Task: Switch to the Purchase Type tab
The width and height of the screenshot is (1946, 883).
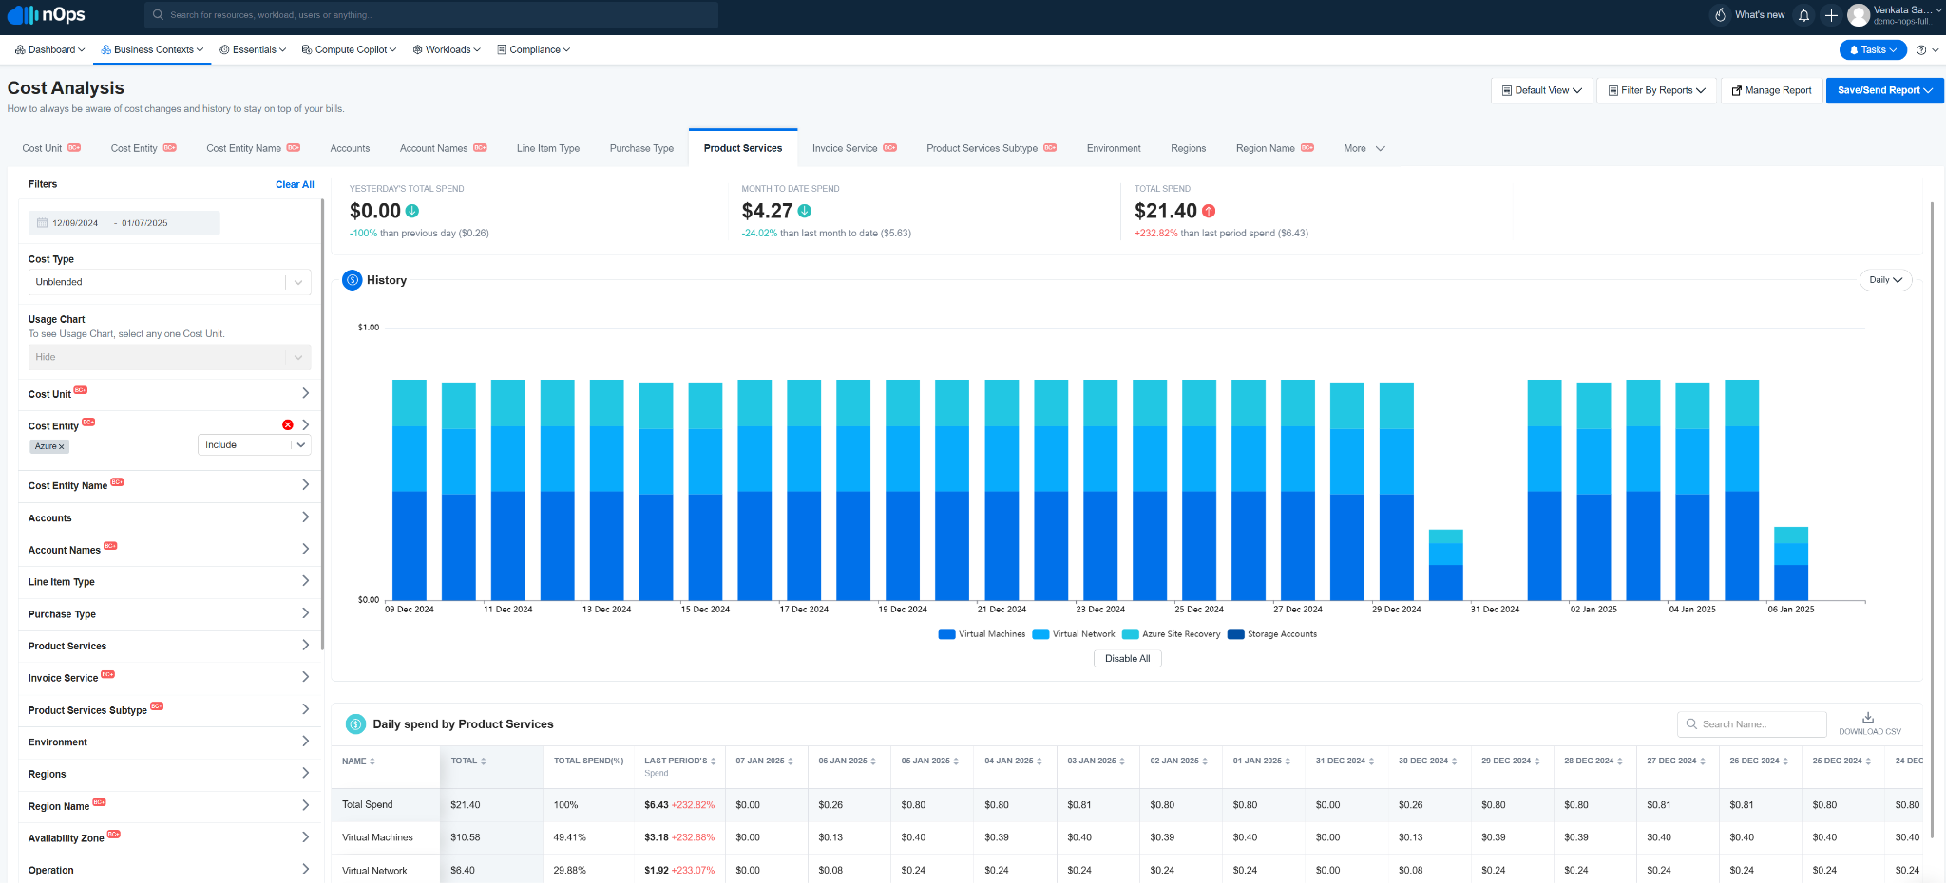Action: 641,148
